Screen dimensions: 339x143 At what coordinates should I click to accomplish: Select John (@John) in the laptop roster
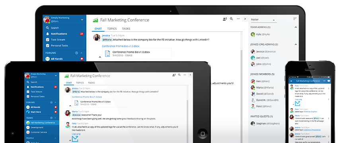click(x=261, y=64)
